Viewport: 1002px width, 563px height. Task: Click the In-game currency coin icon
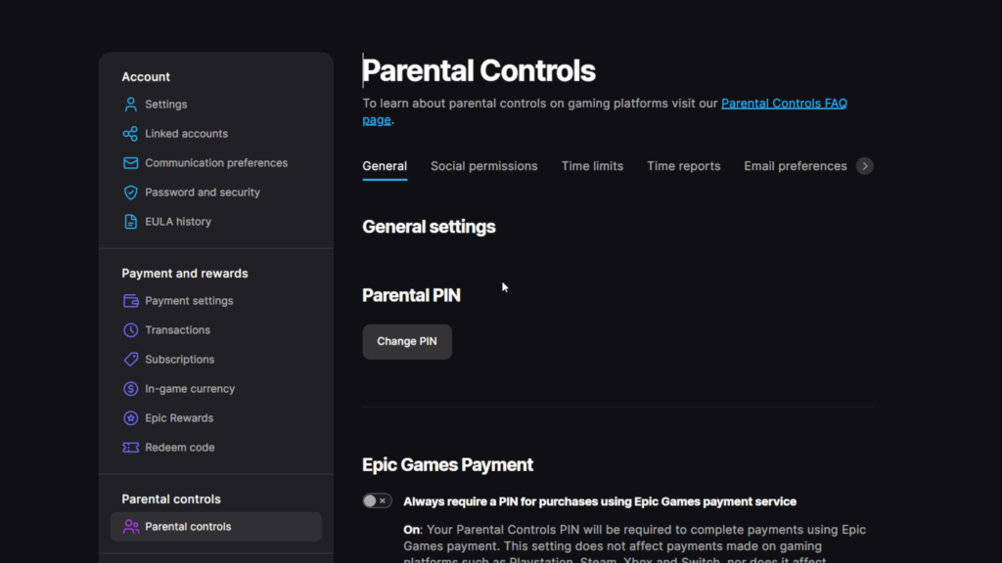130,389
